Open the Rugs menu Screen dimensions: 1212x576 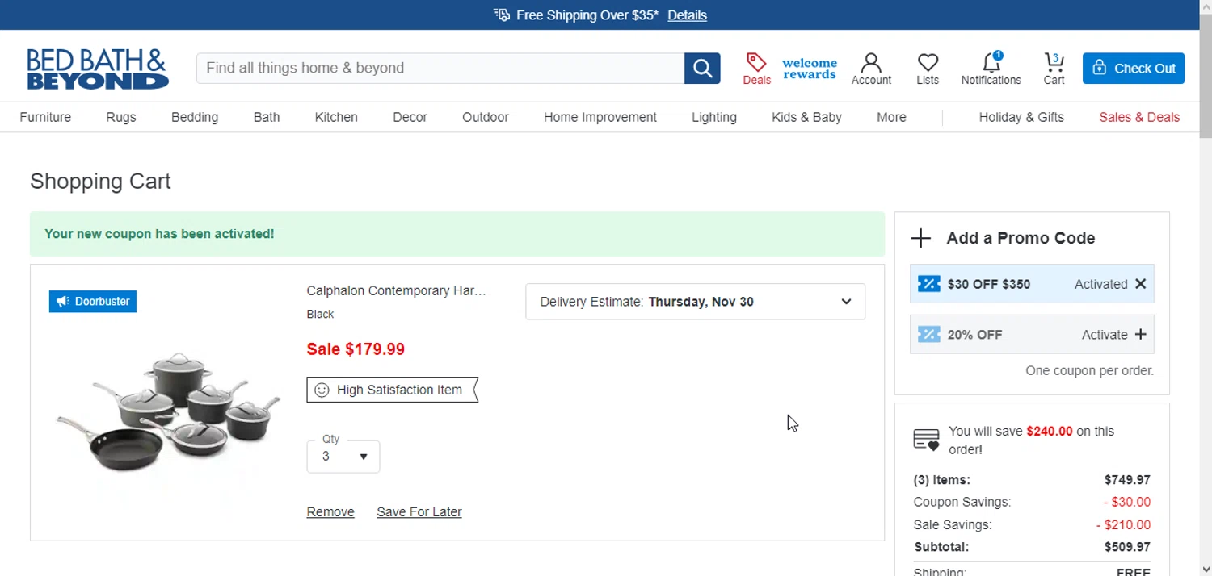click(121, 117)
